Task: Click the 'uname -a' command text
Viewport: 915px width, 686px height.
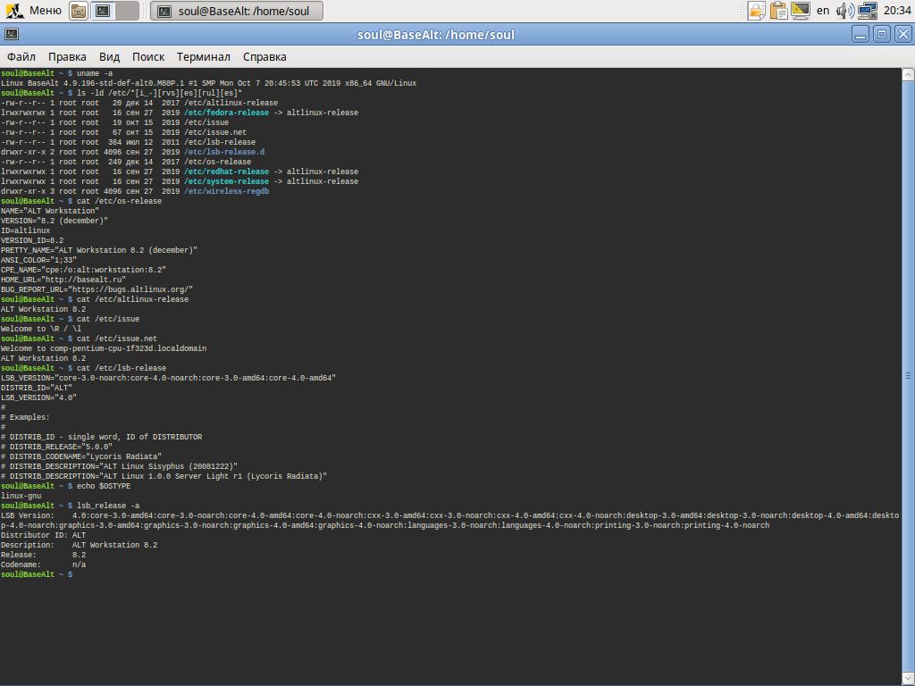Action: tap(95, 73)
